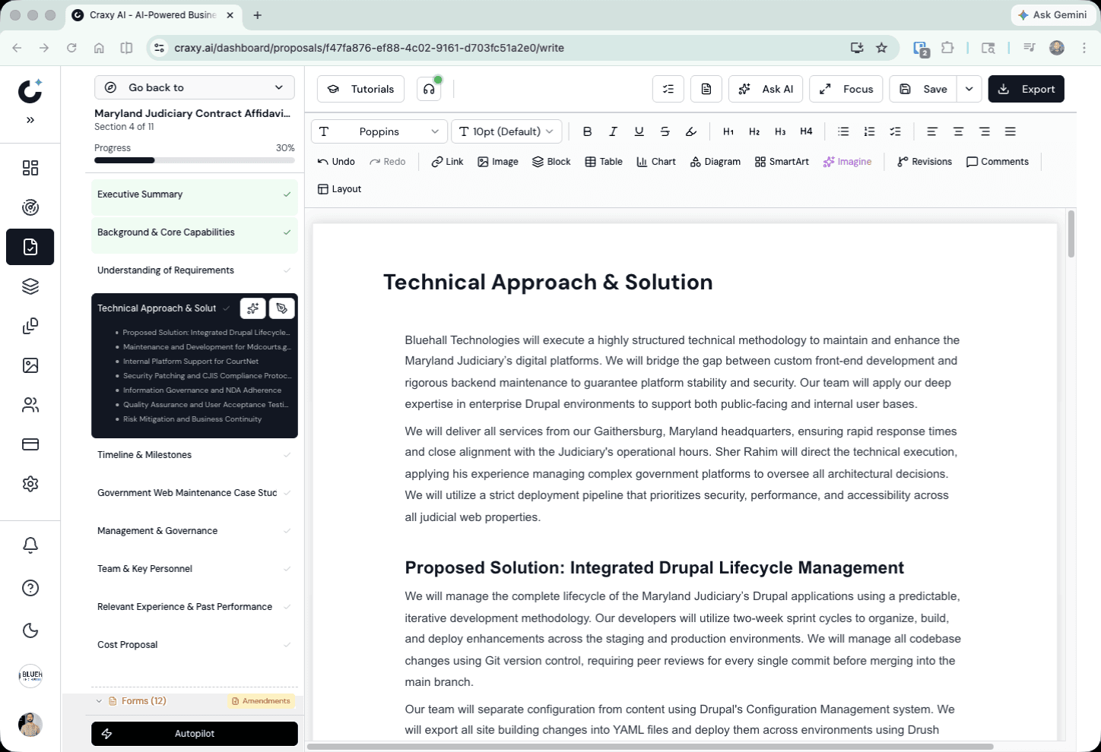Open the 10pt font size dropdown
Screen dimensions: 1101x752
tap(507, 131)
